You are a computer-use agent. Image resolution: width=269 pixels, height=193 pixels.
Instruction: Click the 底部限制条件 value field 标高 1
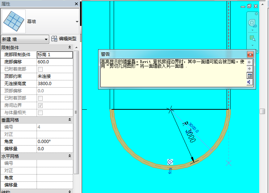55,55
